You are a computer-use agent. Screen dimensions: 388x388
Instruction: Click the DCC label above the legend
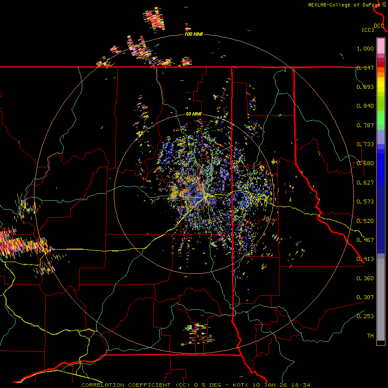[x=379, y=26]
